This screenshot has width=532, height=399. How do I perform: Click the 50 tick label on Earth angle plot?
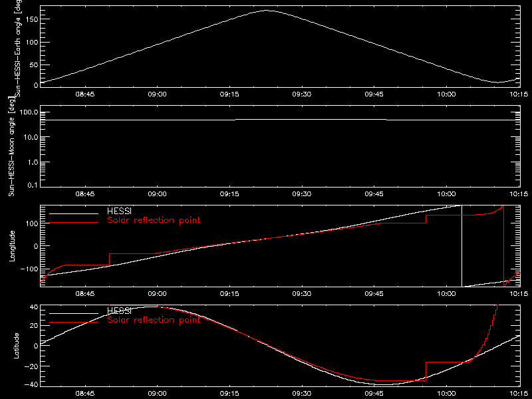click(x=34, y=65)
